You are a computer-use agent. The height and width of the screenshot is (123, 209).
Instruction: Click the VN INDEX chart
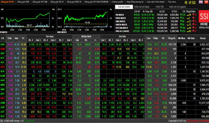[28, 19]
